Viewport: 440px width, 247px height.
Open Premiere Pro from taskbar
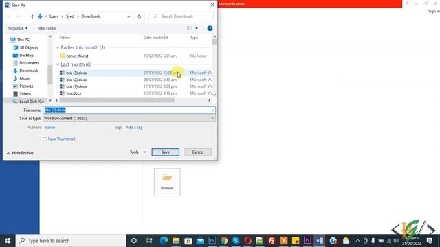(x=307, y=241)
